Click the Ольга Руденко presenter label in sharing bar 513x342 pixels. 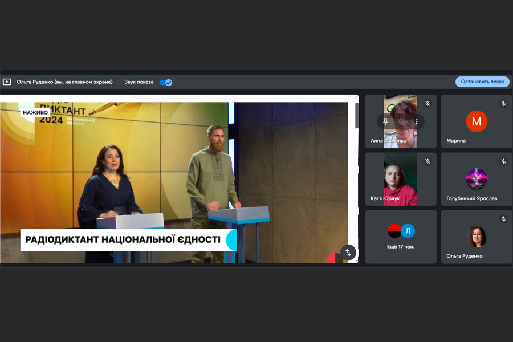64,82
